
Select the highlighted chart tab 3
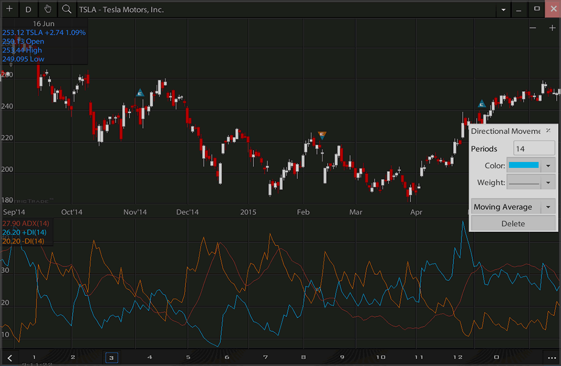pyautogui.click(x=112, y=357)
